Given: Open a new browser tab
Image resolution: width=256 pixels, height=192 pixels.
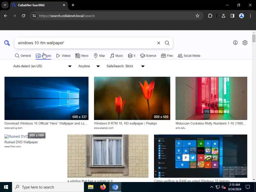Looking at the screenshot, I should [x=73, y=5].
